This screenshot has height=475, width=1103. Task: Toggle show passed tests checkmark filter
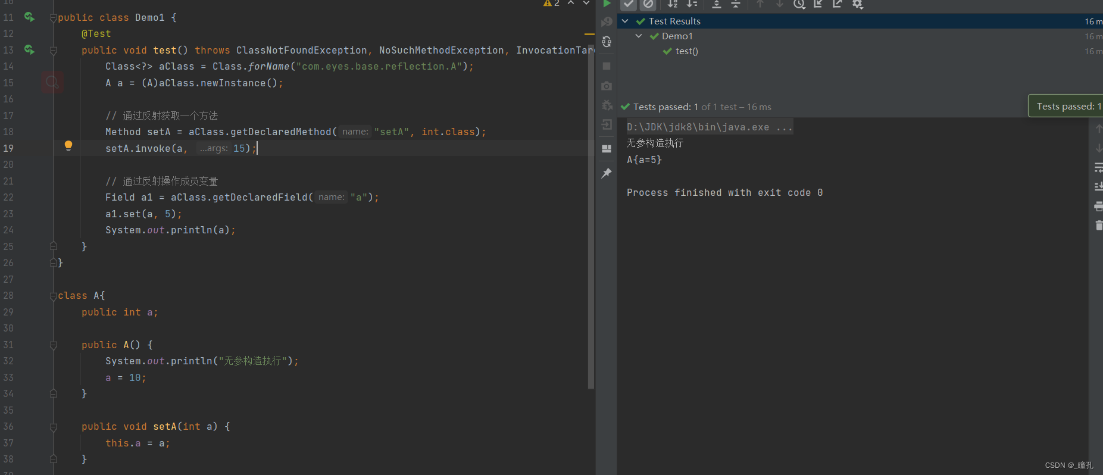[629, 4]
